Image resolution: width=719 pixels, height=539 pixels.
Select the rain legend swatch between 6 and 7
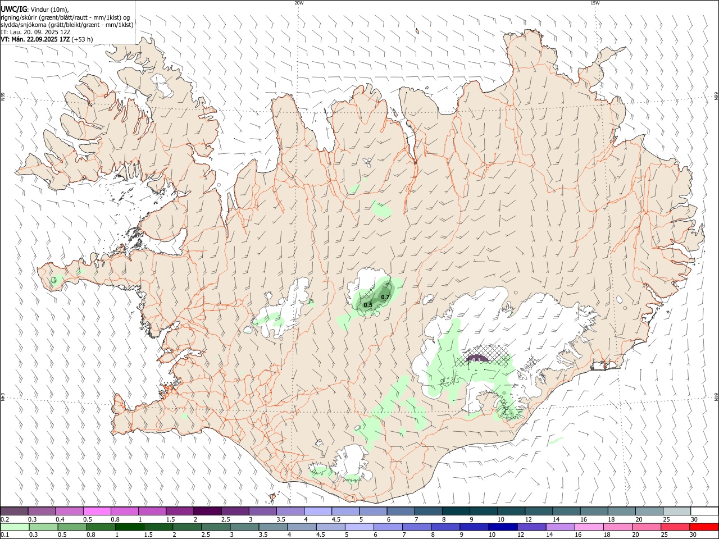(x=388, y=527)
